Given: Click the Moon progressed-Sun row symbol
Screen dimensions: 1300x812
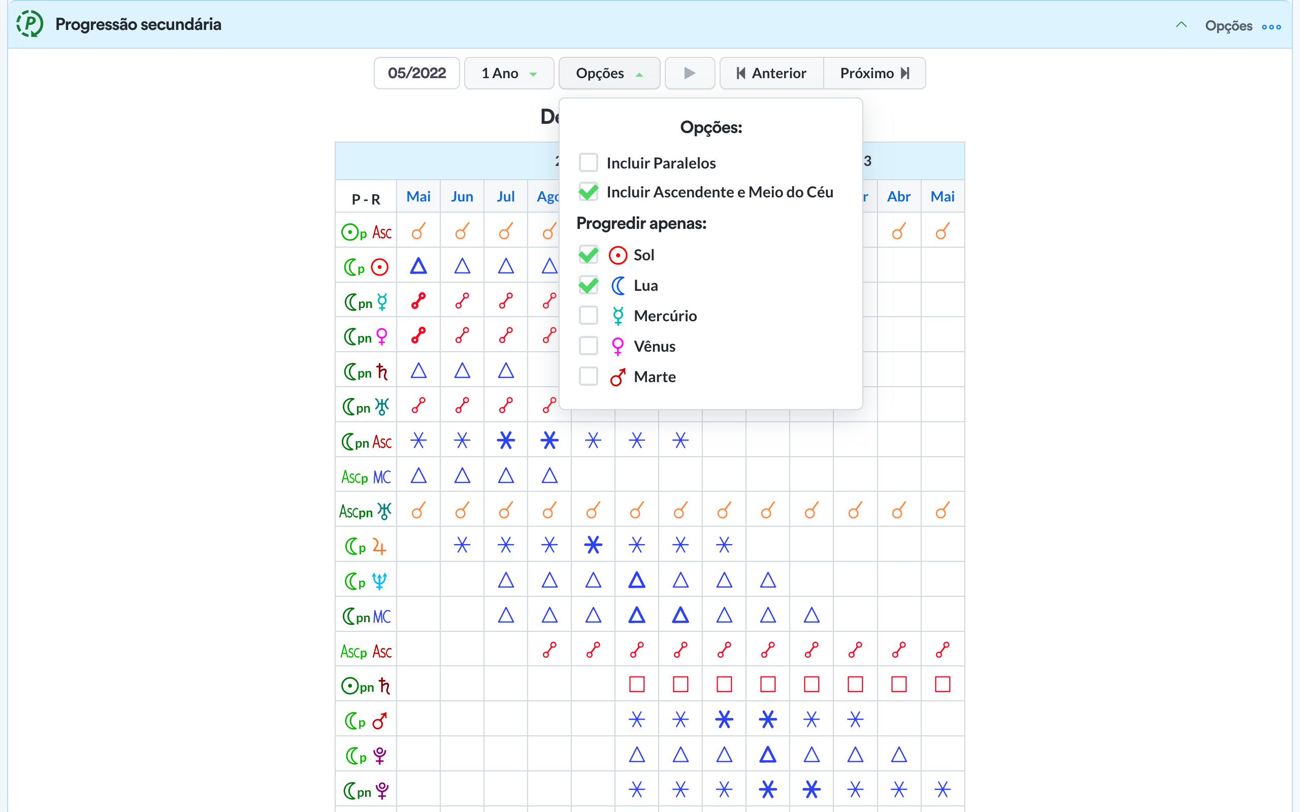Looking at the screenshot, I should click(x=366, y=267).
